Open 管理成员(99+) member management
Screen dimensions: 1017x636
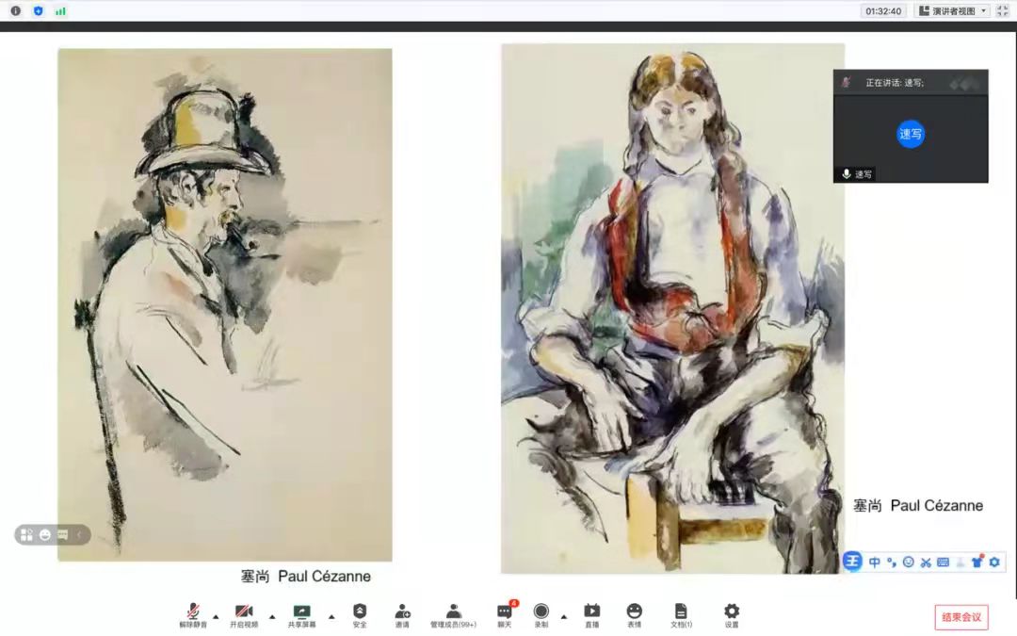coord(453,614)
